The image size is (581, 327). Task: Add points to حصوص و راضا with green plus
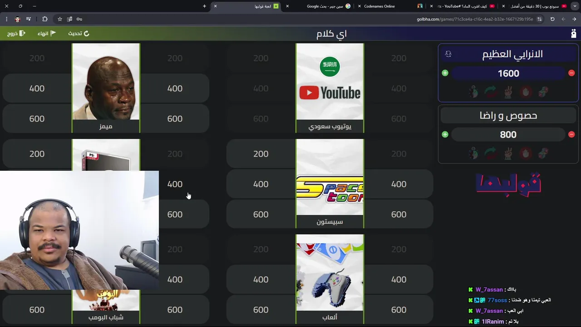point(445,134)
